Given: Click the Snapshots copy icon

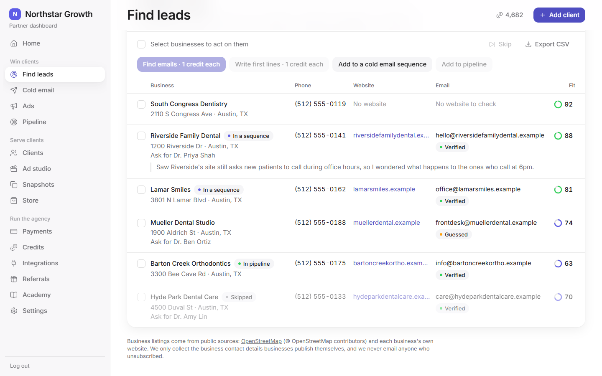Looking at the screenshot, I should [14, 185].
